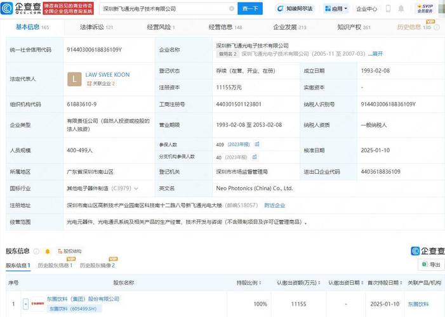445x317 pixels.
Task: Click info icon beside 历史信息 tab
Action: pyautogui.click(x=437, y=27)
